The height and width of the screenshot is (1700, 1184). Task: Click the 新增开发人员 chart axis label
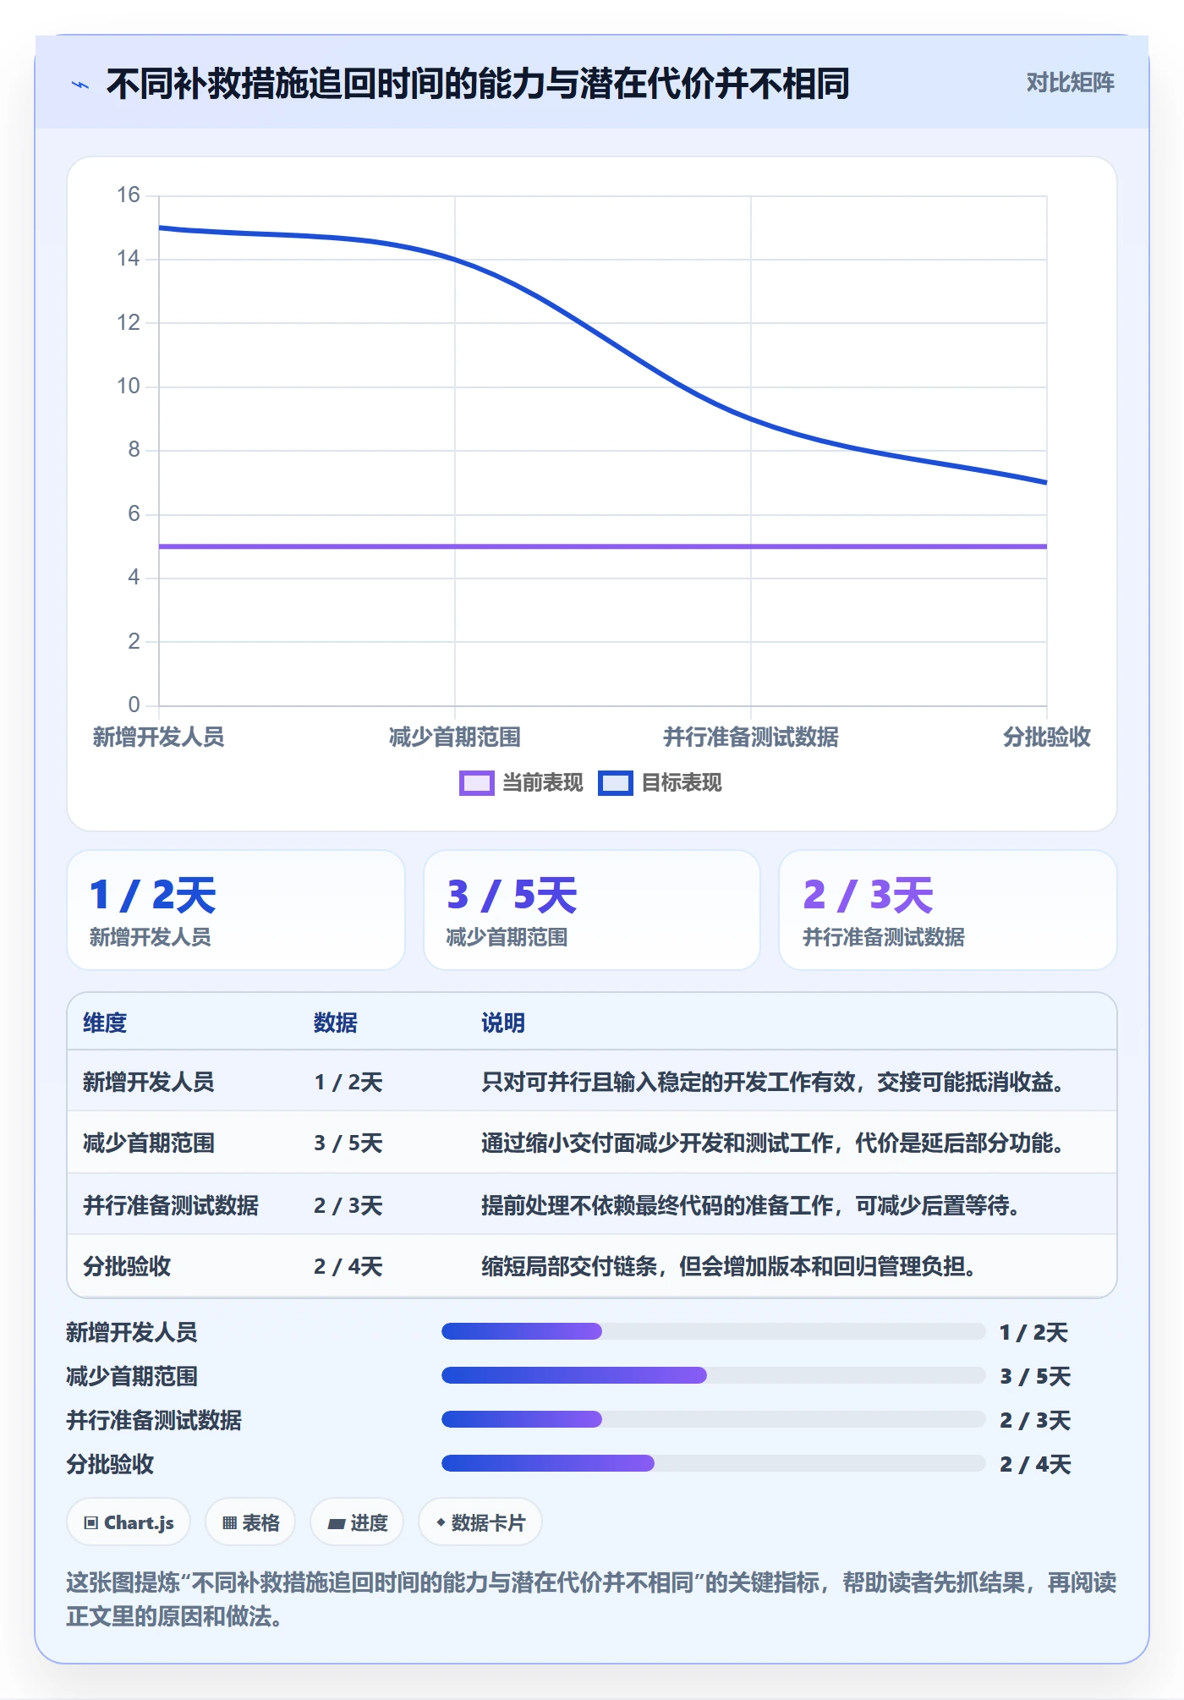[x=158, y=737]
